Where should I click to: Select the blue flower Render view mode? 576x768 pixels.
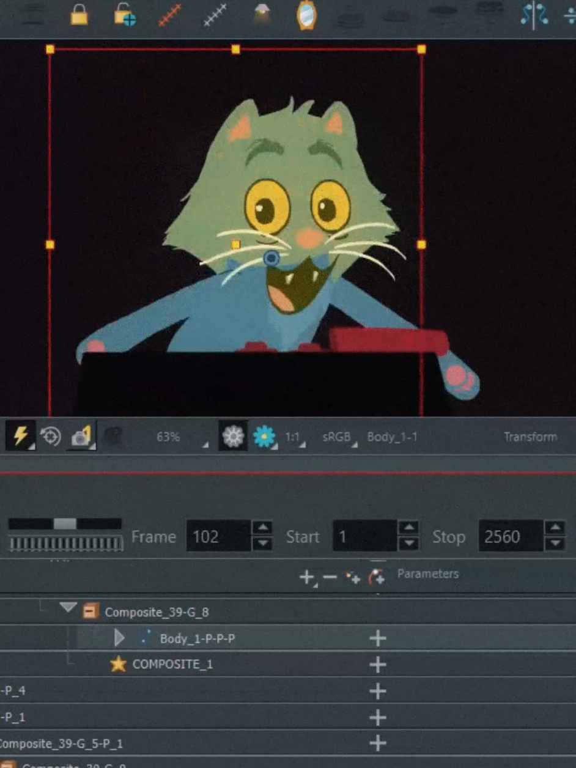[x=264, y=437]
